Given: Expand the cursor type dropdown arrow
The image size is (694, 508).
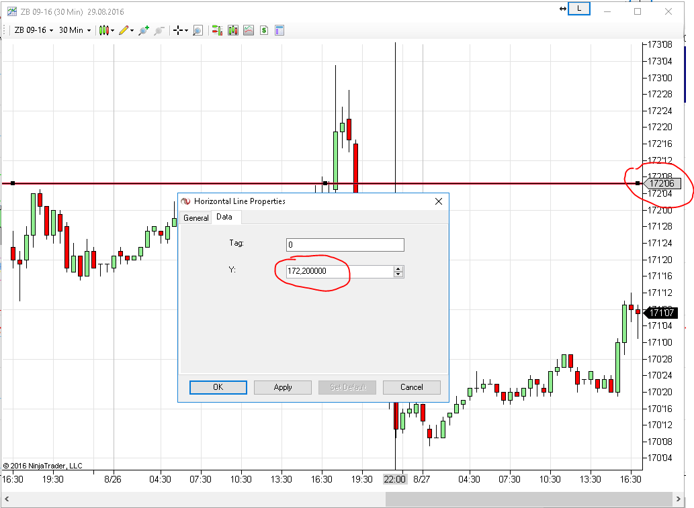Looking at the screenshot, I should click(186, 30).
